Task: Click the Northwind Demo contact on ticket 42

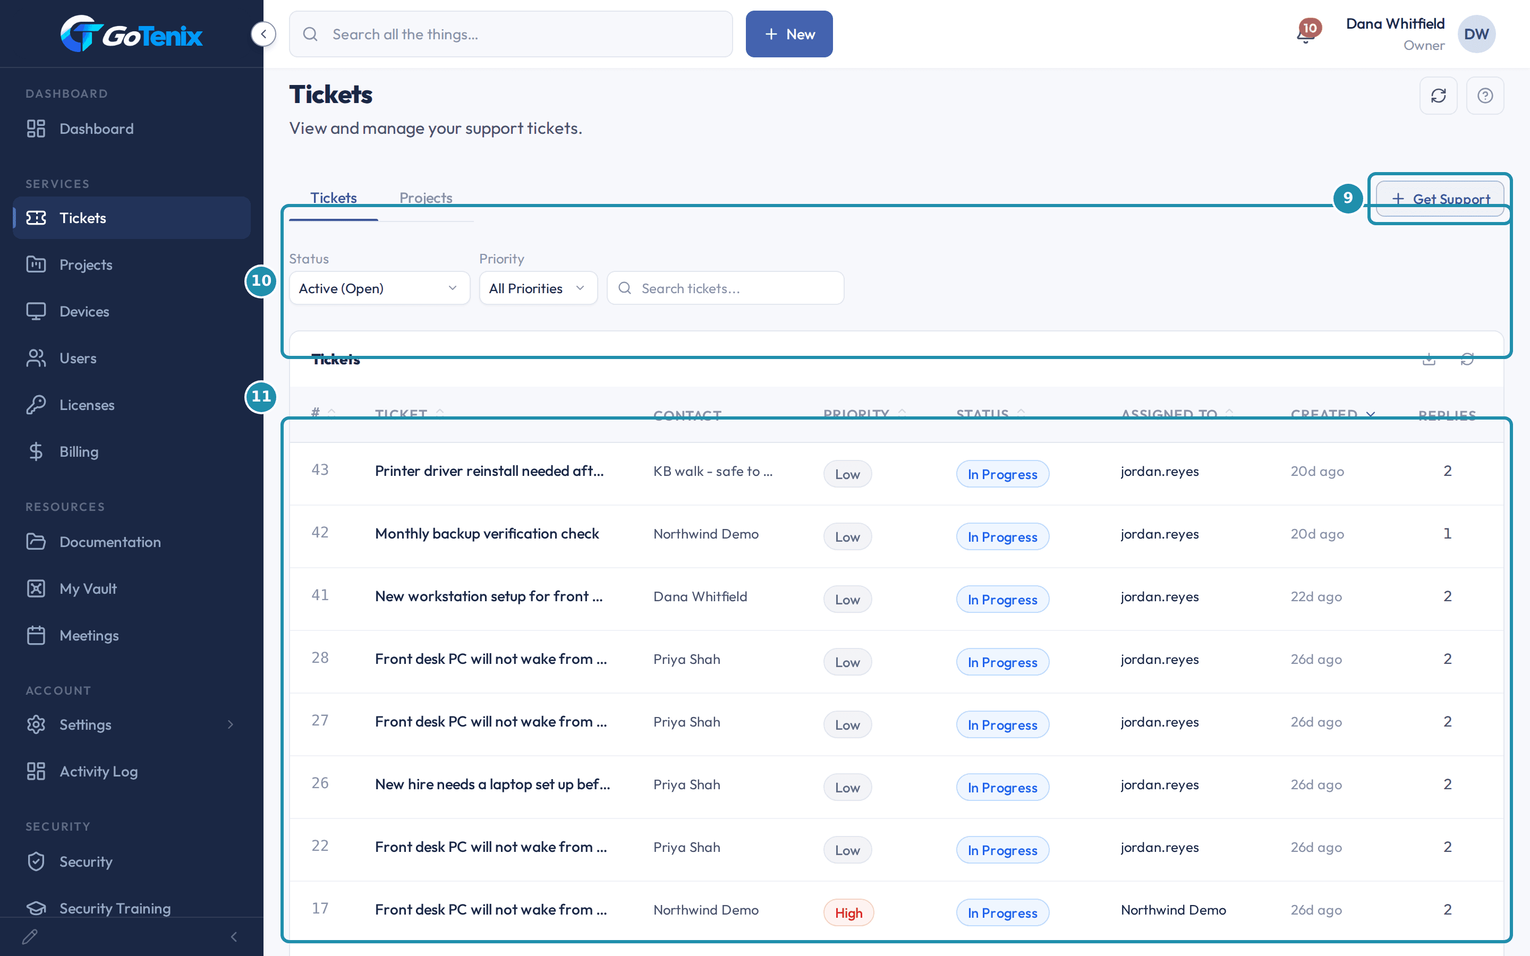Action: (705, 534)
